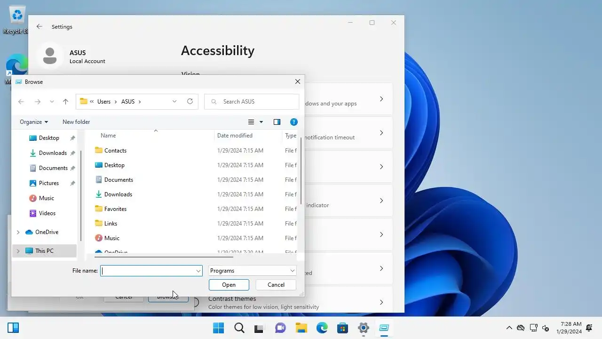602x339 pixels.
Task: Go back in the Settings window
Action: click(40, 27)
